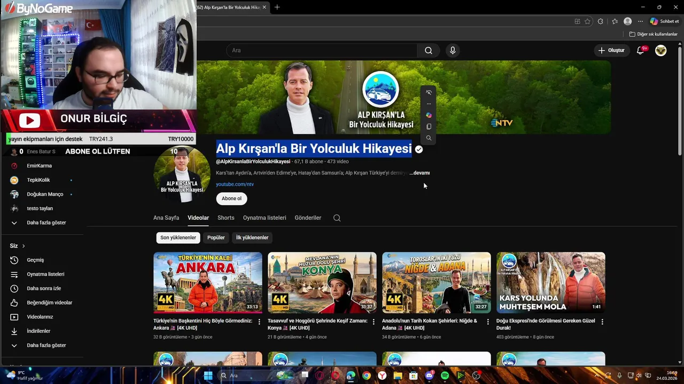Open the YouTube account avatar menu

pos(661,50)
